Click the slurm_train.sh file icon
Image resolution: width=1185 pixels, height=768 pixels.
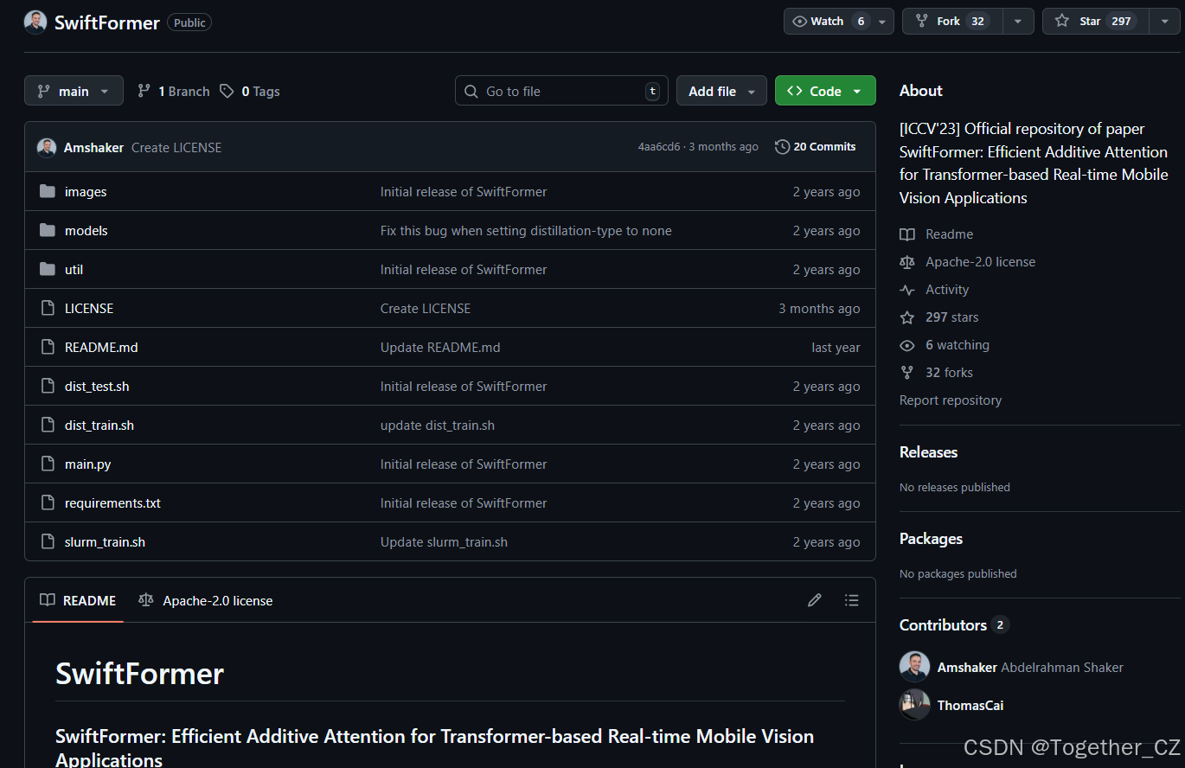[x=48, y=541]
